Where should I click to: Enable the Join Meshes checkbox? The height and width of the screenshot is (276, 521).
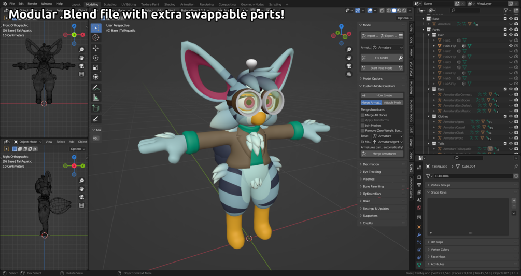click(363, 126)
